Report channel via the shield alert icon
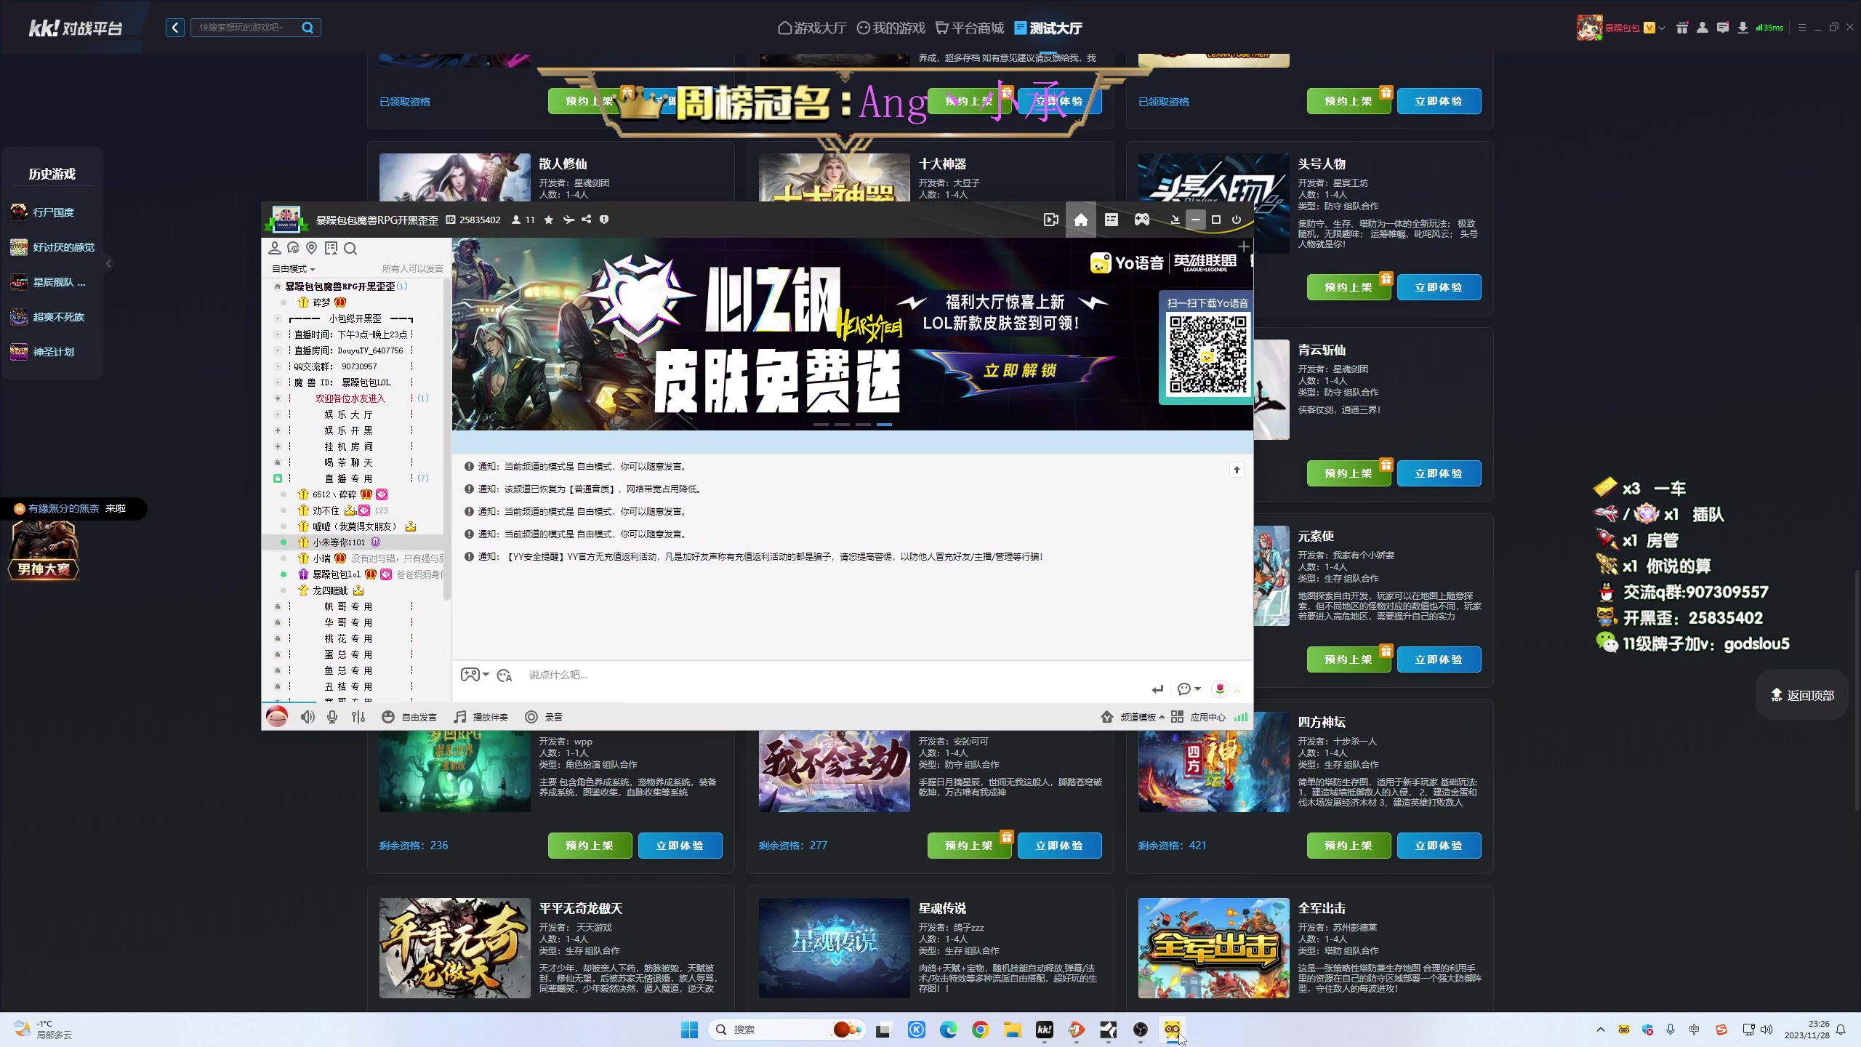 pos(604,220)
